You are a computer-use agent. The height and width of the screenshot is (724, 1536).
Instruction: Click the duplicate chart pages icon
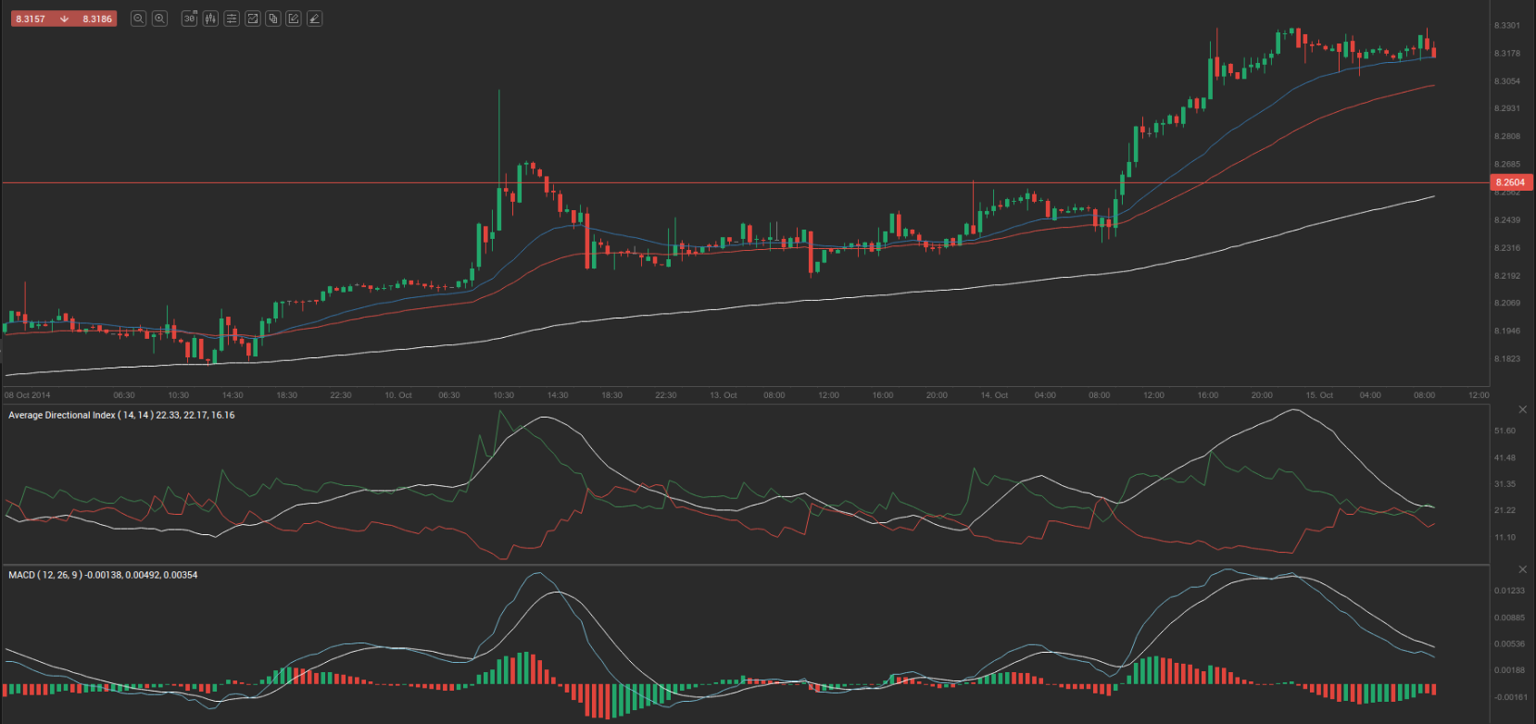[273, 19]
